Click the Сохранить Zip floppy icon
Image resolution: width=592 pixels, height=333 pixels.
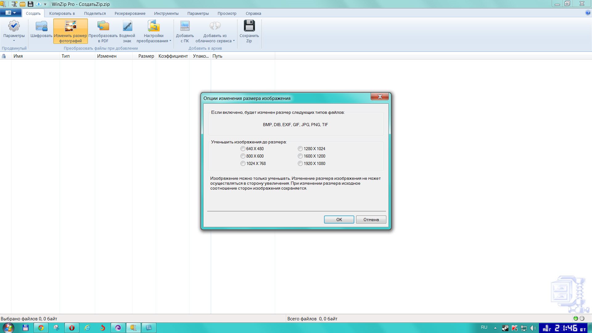[249, 26]
